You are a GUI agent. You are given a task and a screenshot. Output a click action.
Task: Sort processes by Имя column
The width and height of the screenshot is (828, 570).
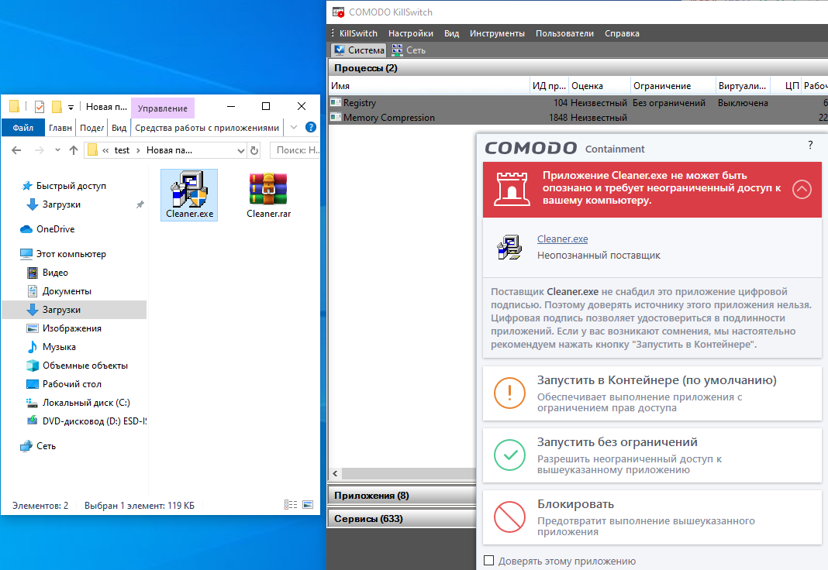429,85
